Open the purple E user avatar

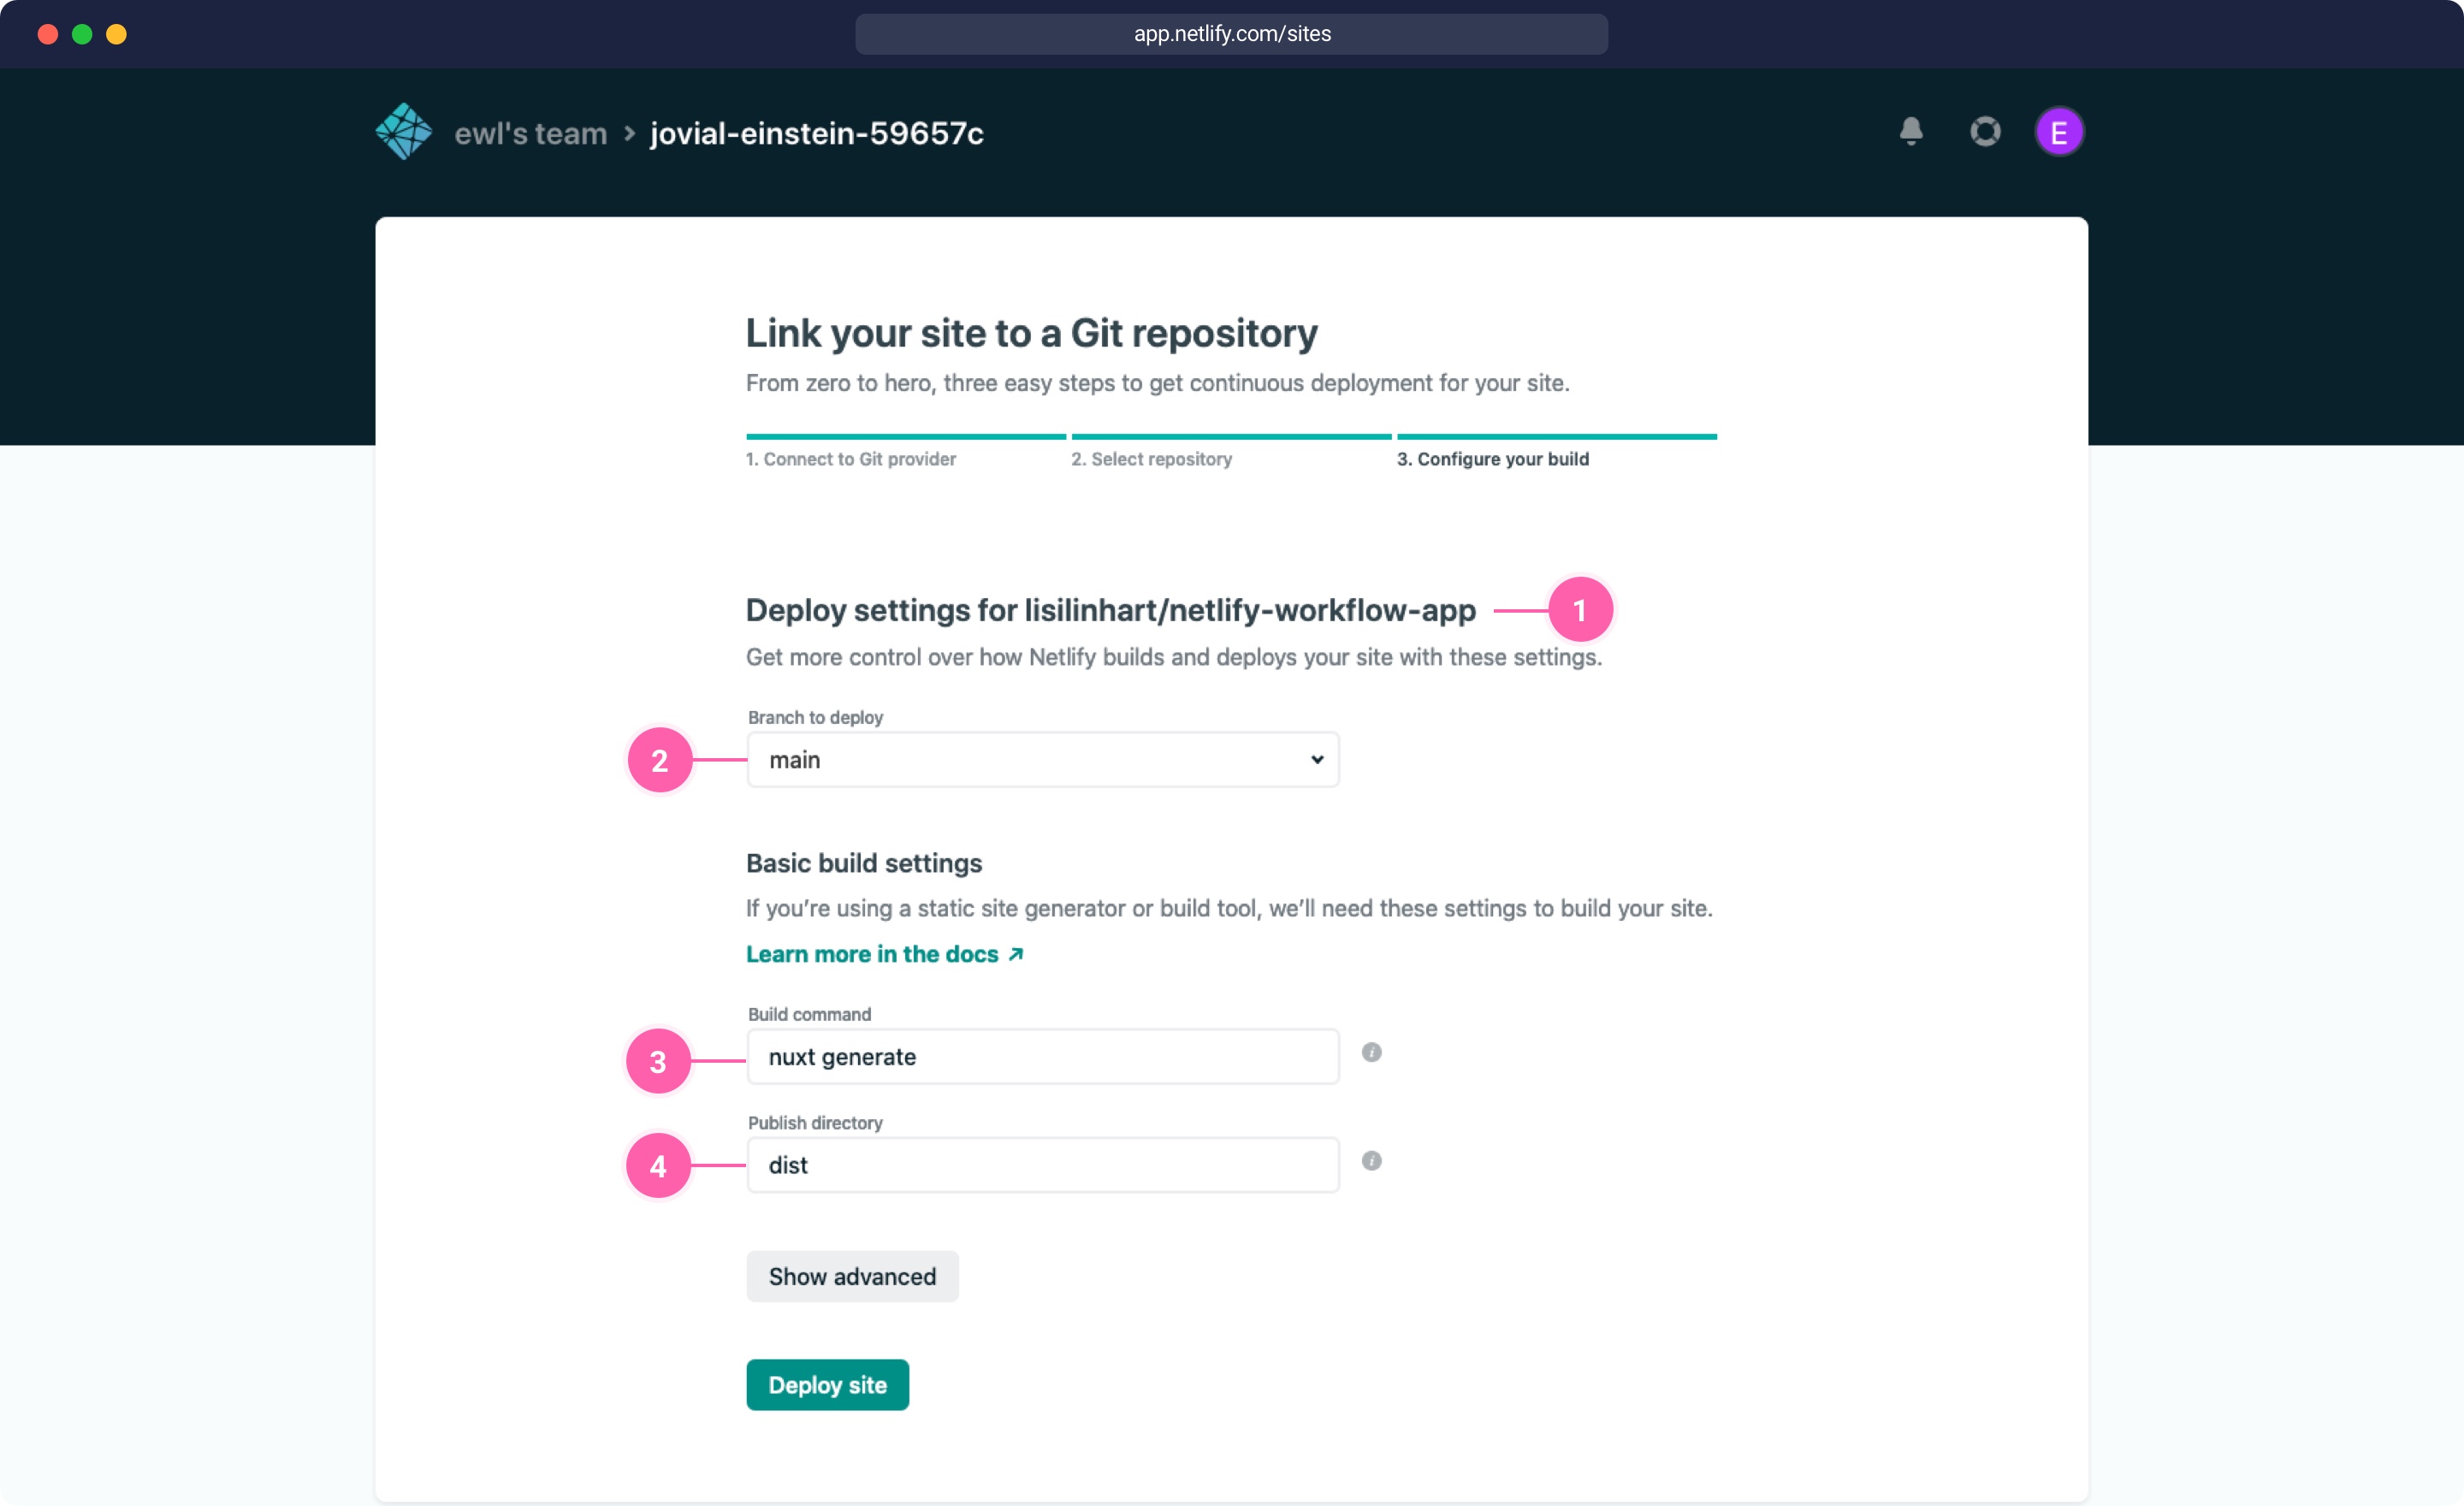click(x=2059, y=132)
